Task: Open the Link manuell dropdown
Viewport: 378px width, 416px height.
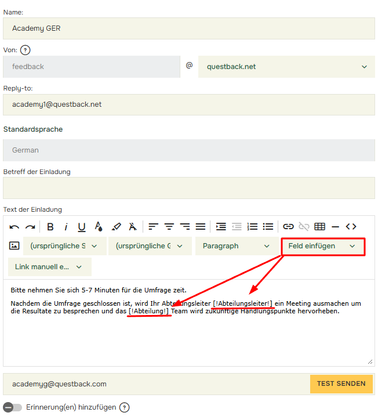Action: click(x=50, y=267)
